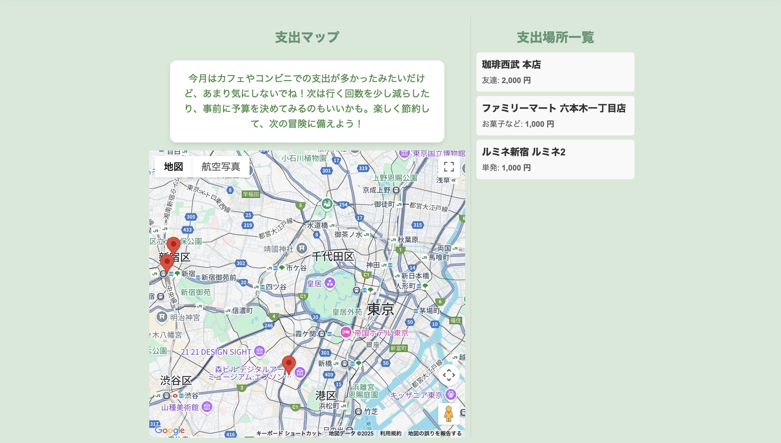The image size is (781, 443).
Task: Click the 支出マップ heading
Action: [307, 38]
